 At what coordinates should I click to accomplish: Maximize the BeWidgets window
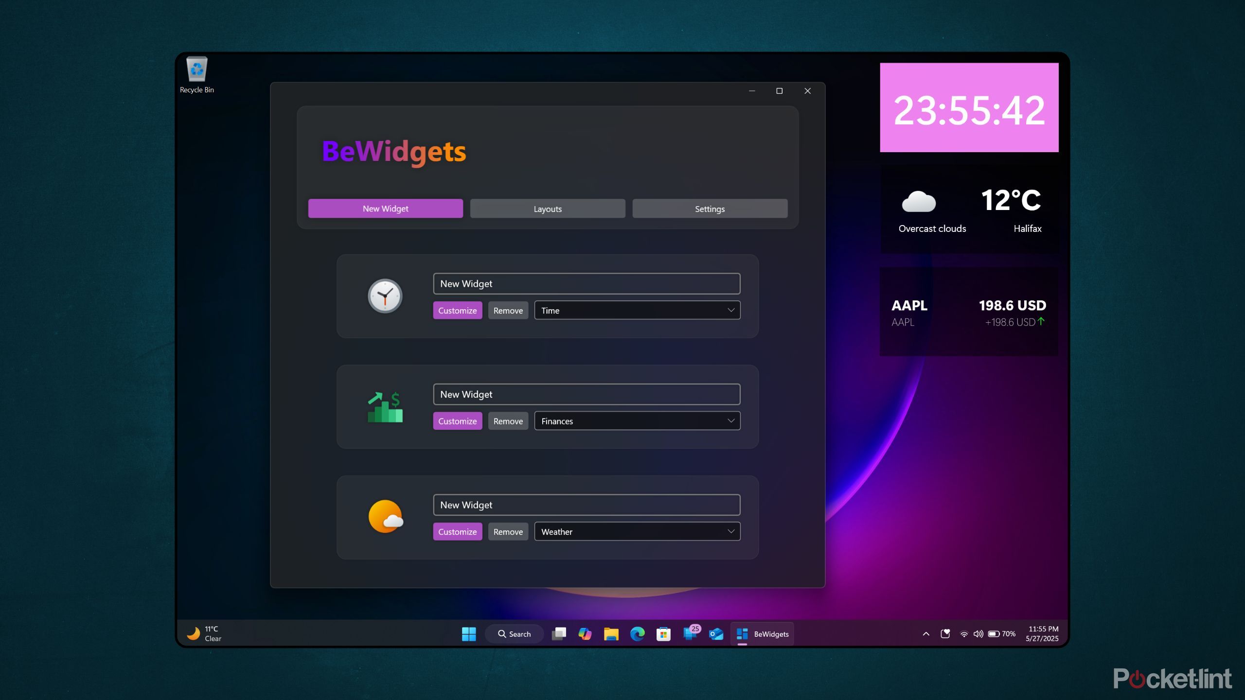click(x=779, y=91)
